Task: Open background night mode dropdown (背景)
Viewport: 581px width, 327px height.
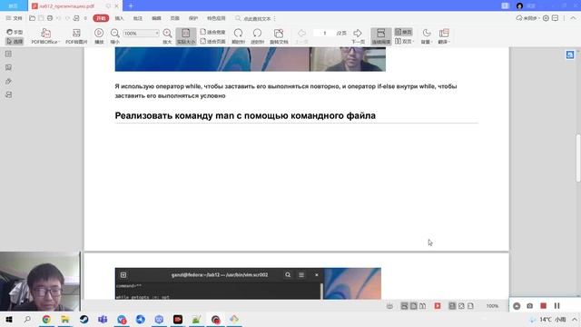Action: click(x=427, y=36)
